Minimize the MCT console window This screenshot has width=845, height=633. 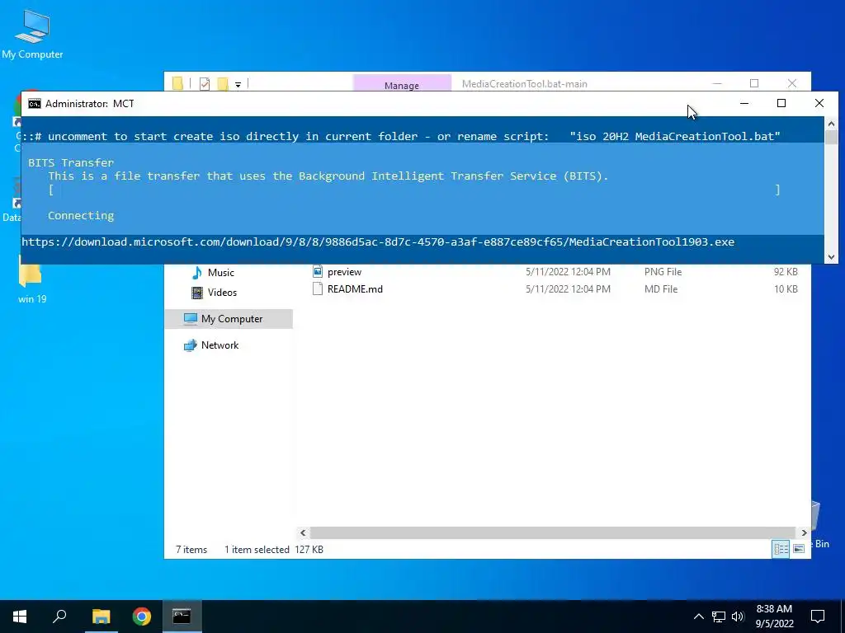[x=744, y=103]
